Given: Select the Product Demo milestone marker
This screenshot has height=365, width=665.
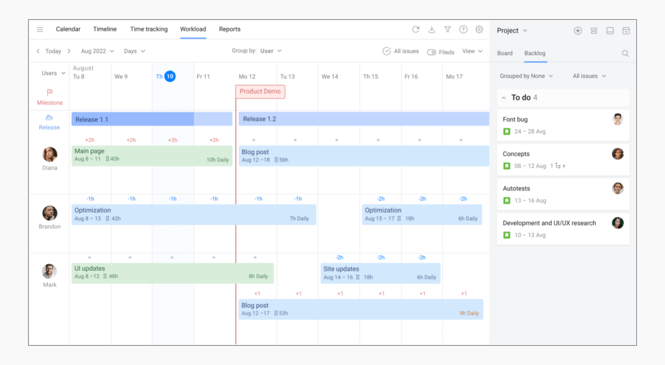Looking at the screenshot, I should coord(260,91).
